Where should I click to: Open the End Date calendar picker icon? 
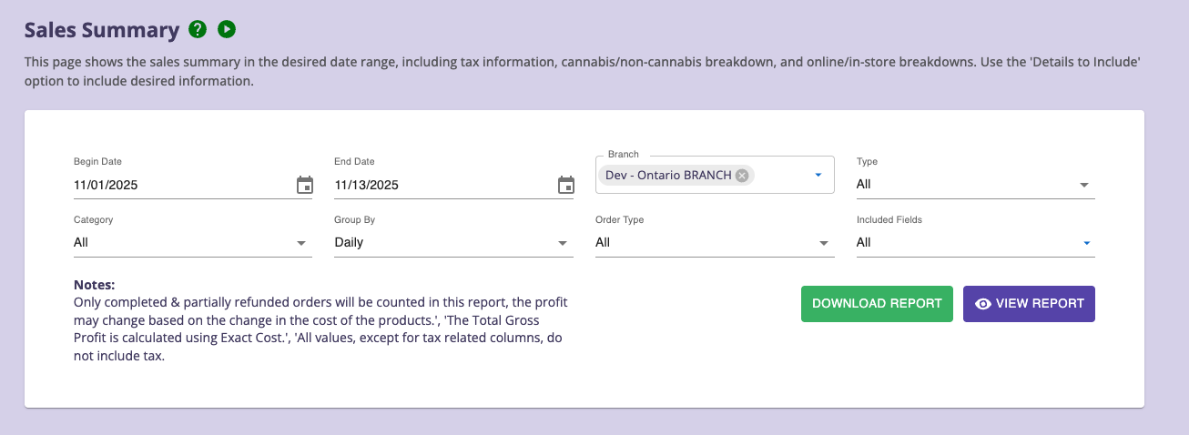click(x=565, y=186)
